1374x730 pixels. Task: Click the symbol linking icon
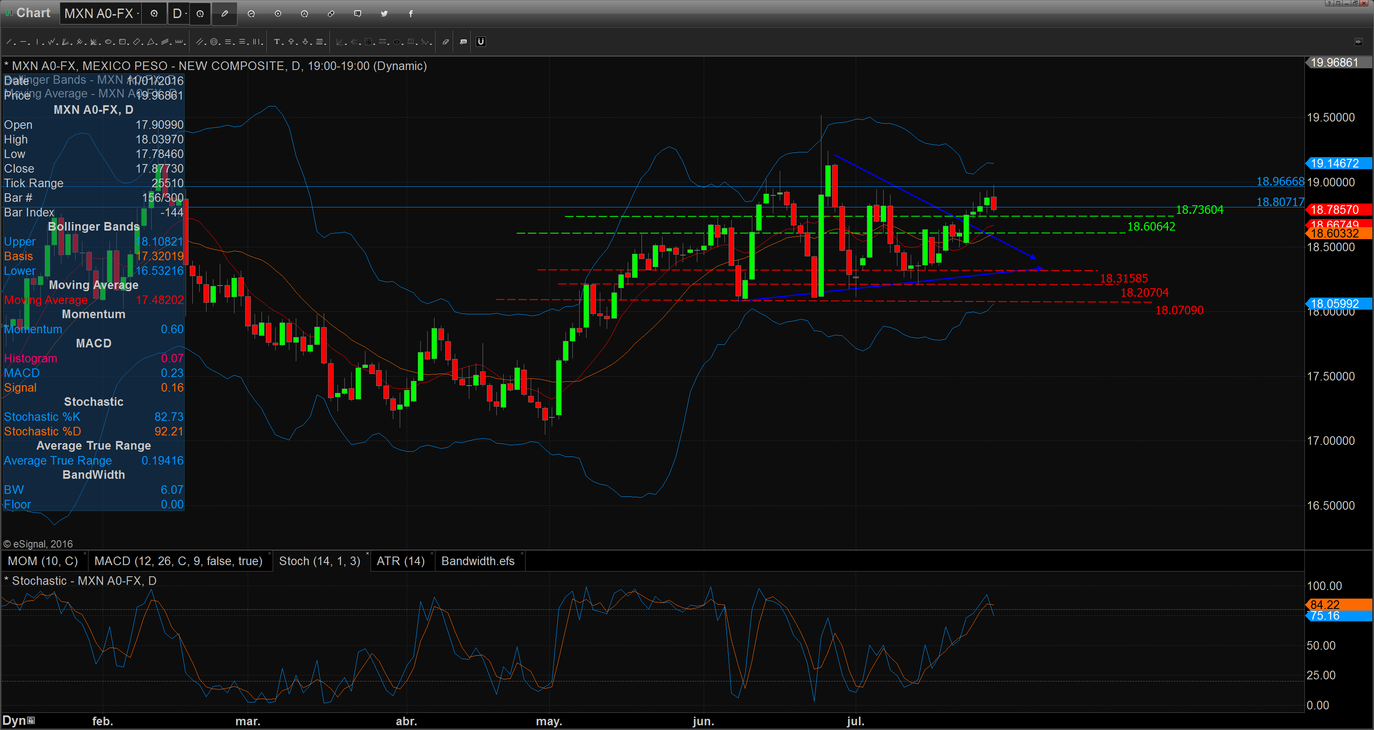point(331,14)
